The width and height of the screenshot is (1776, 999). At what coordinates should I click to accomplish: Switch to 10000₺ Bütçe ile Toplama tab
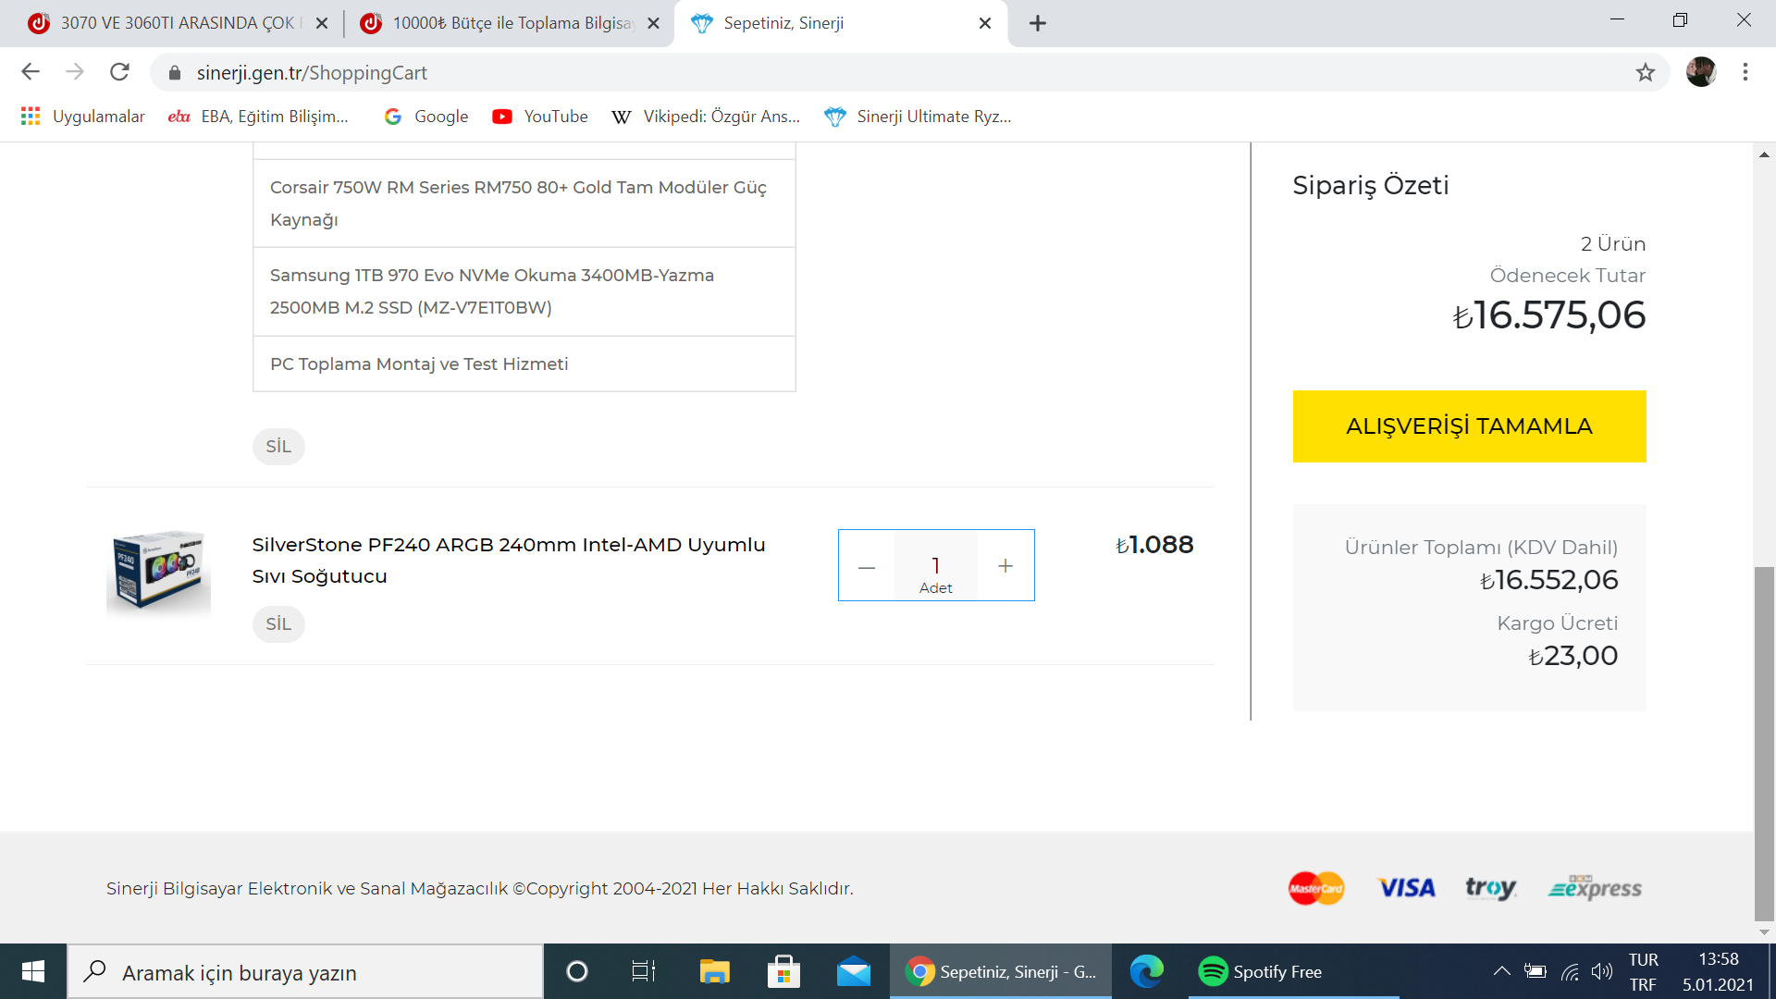[x=506, y=23]
